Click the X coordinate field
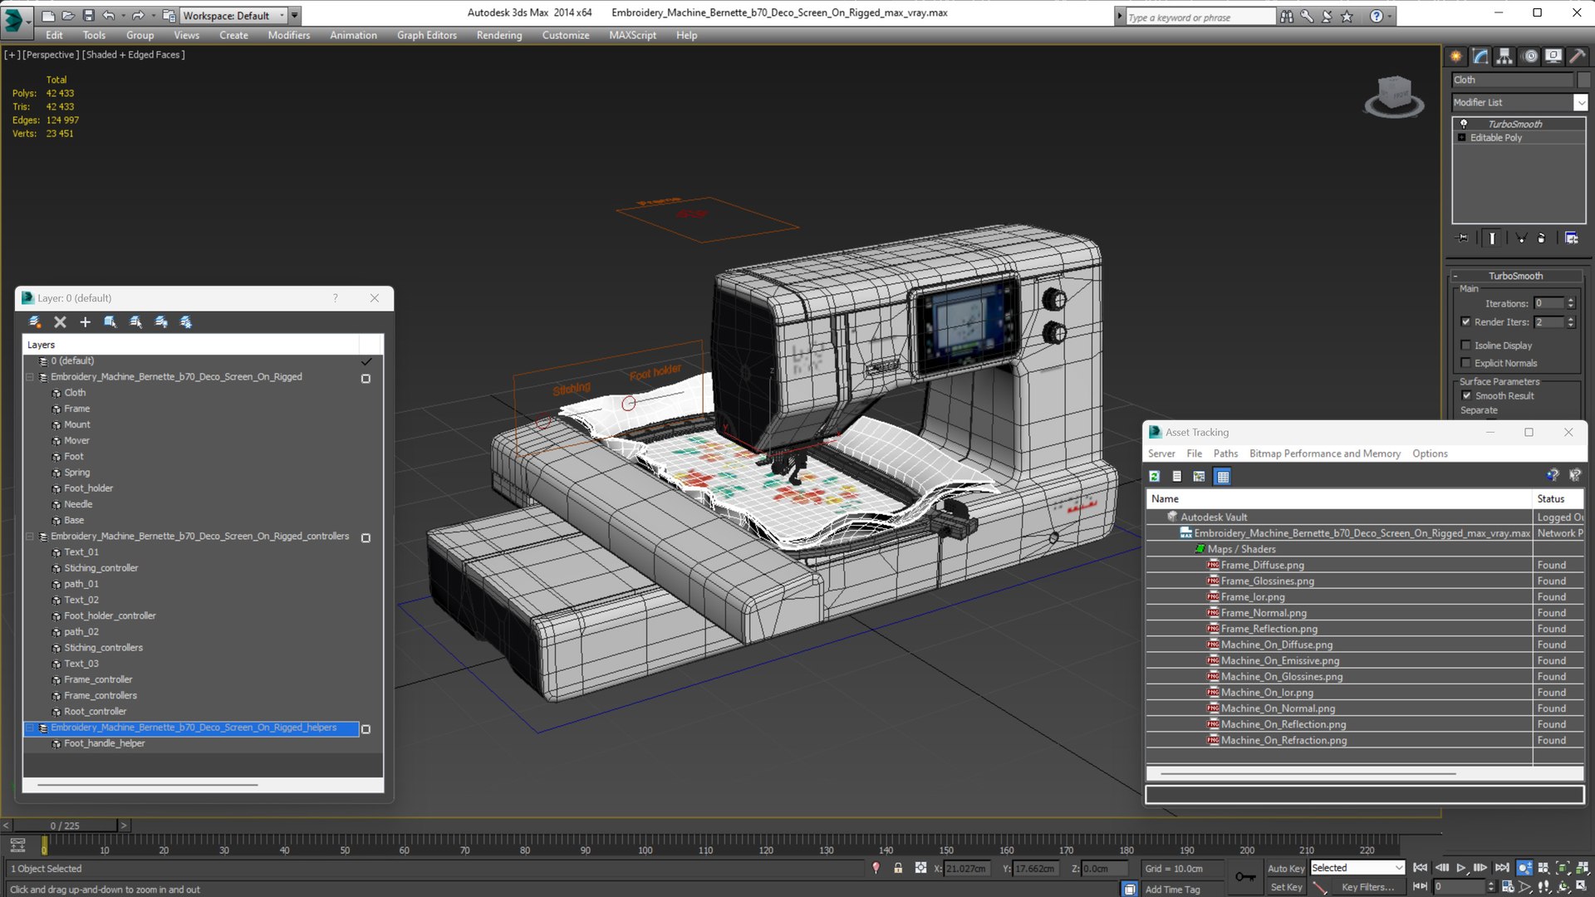 [966, 869]
